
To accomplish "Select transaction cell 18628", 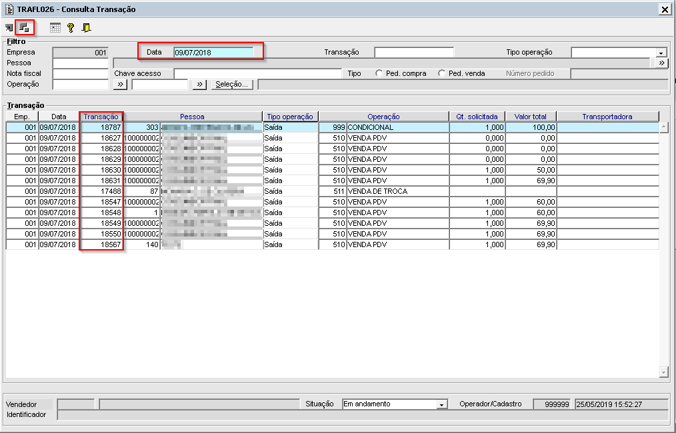I will [x=101, y=149].
